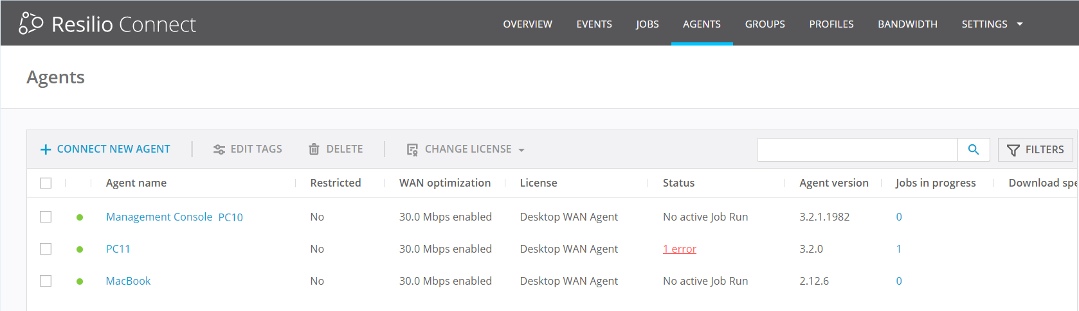The height and width of the screenshot is (311, 1079).
Task: Open the Overview tab
Action: click(527, 24)
